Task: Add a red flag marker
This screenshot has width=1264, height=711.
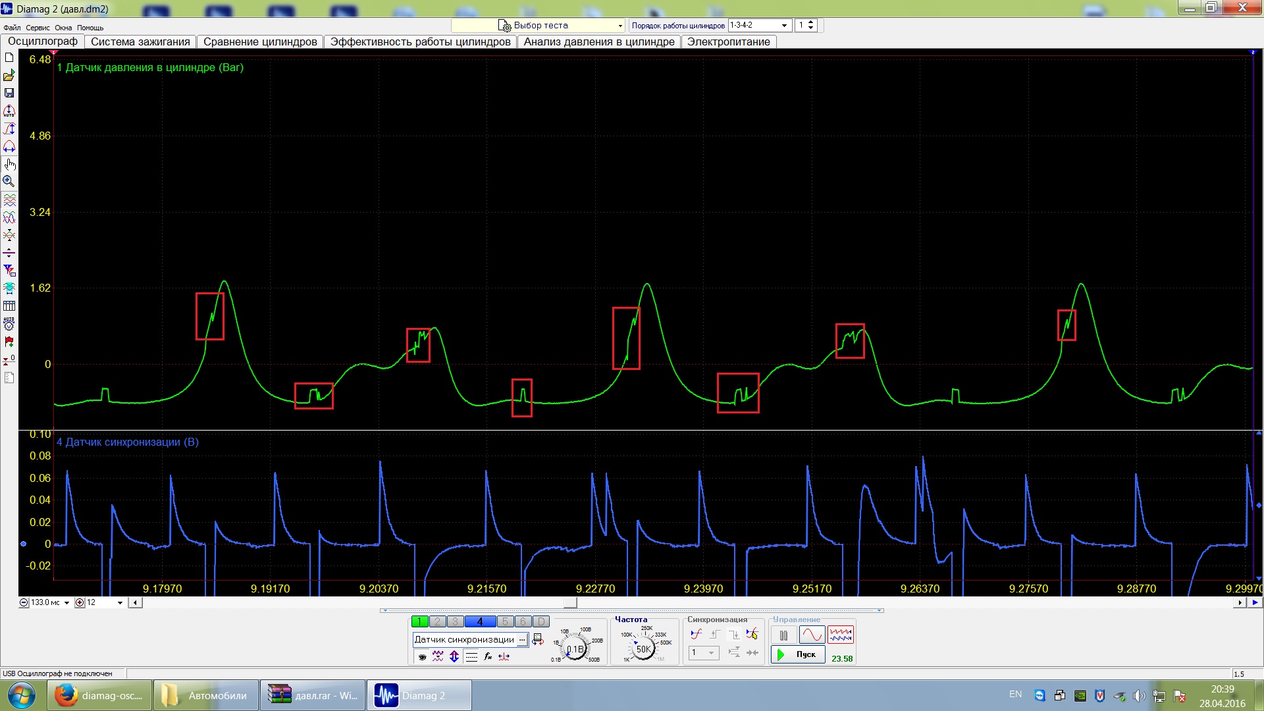Action: 9,342
